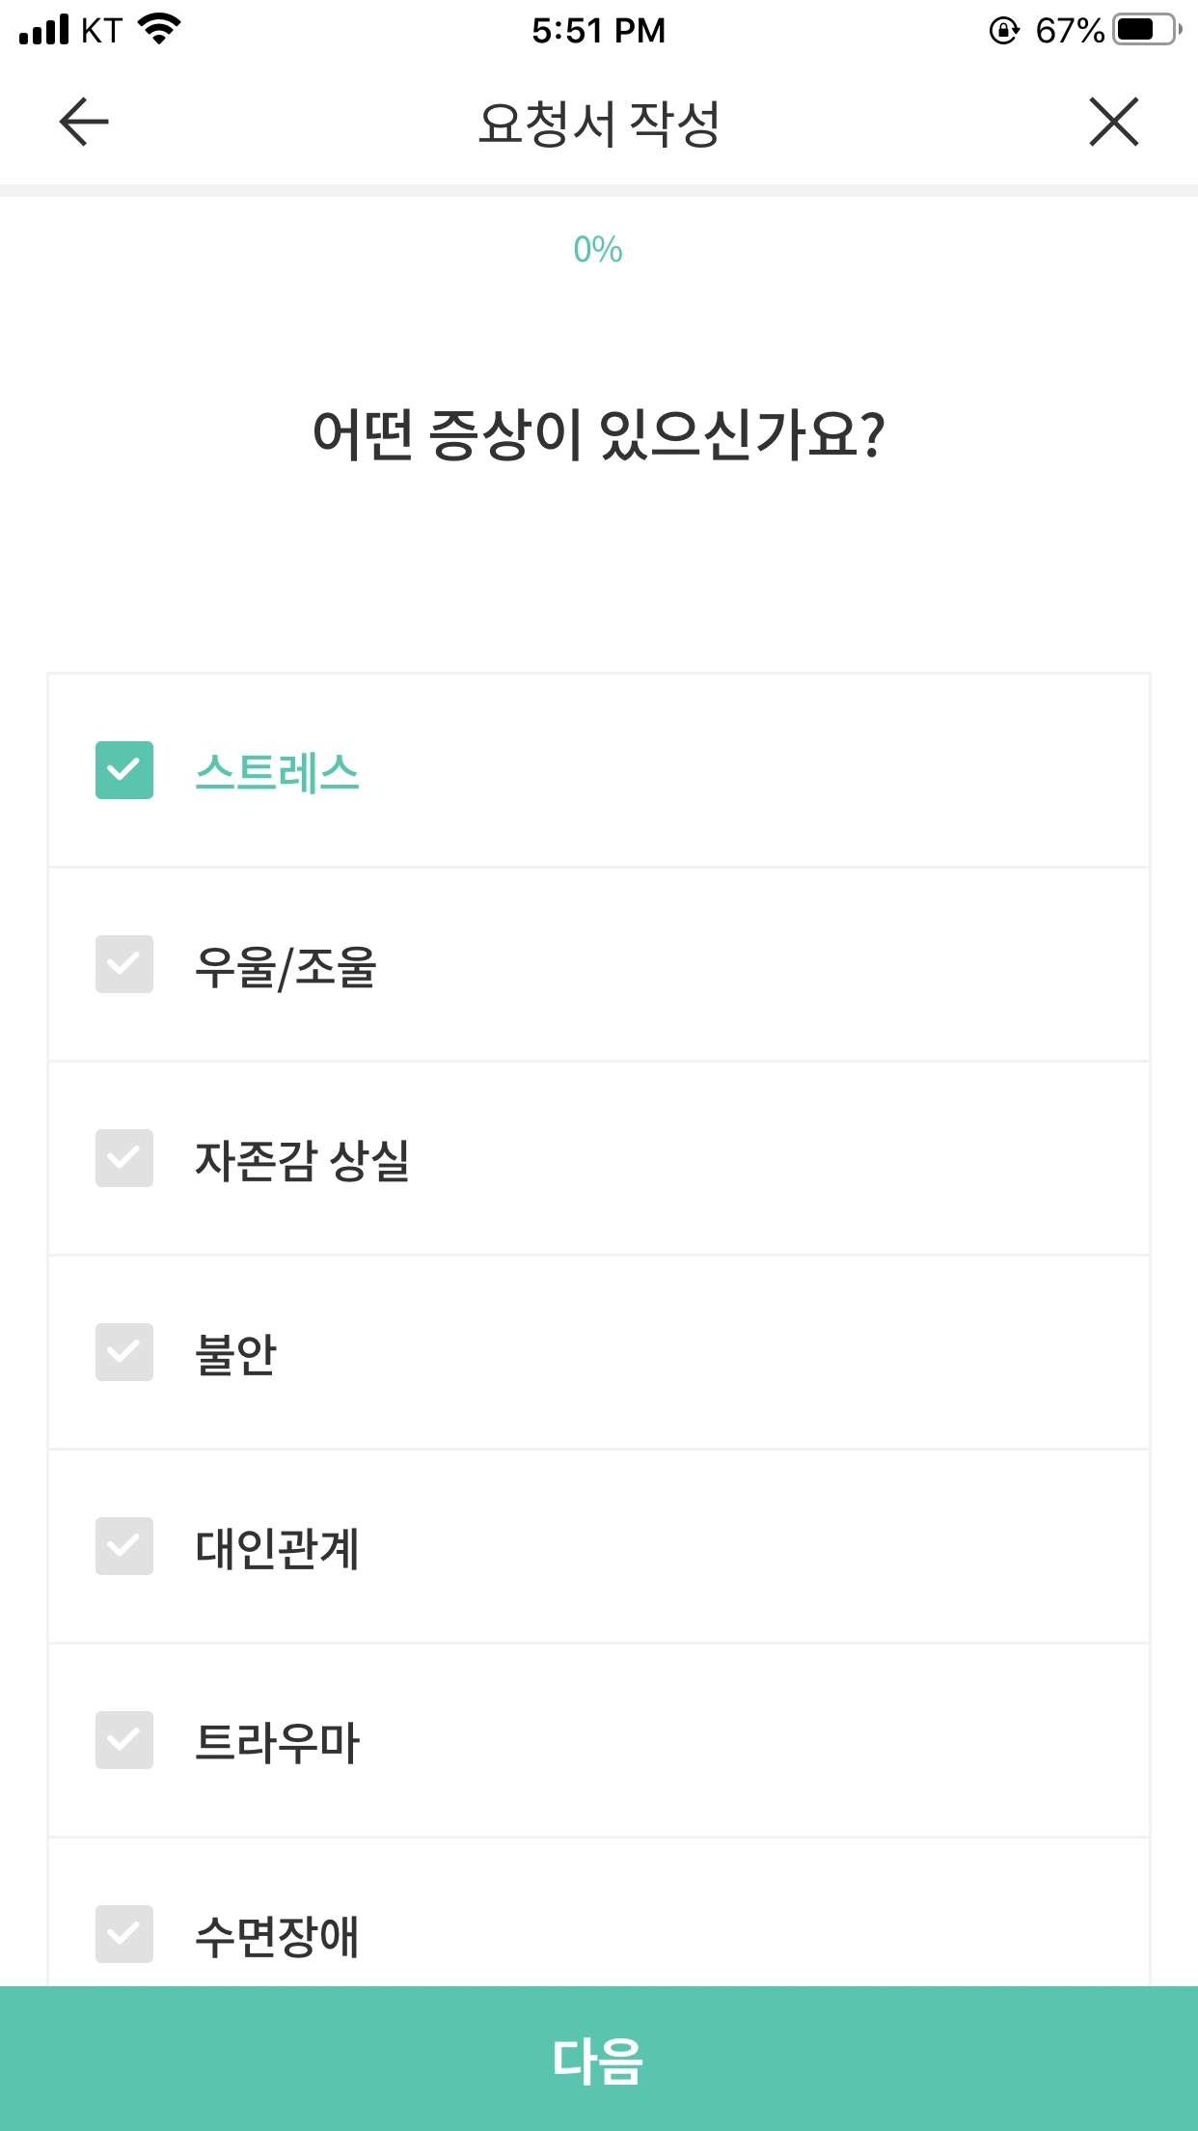Check the 트라우마 checkbox

pyautogui.click(x=124, y=1740)
